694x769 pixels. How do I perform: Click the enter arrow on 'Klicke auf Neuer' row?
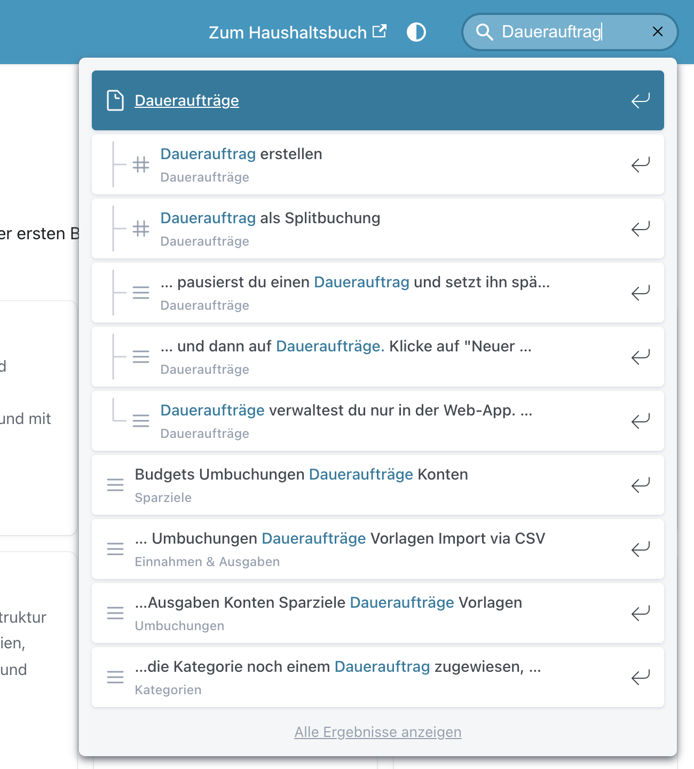point(641,357)
